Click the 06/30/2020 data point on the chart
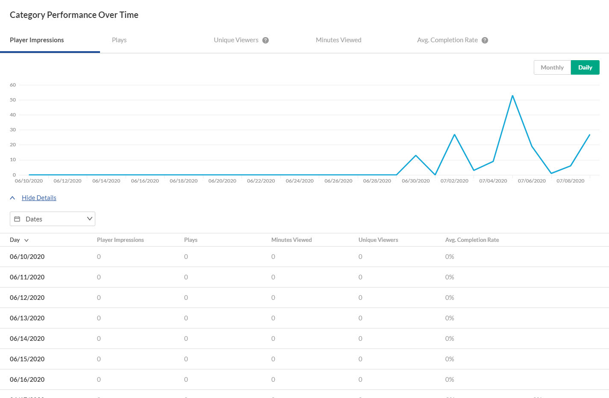 click(x=416, y=155)
